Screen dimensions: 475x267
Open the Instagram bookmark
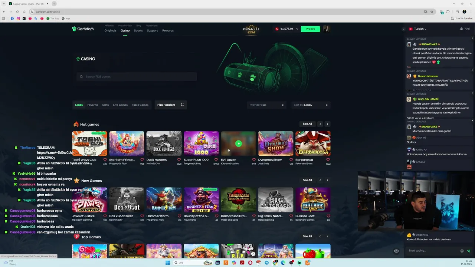coord(18,19)
